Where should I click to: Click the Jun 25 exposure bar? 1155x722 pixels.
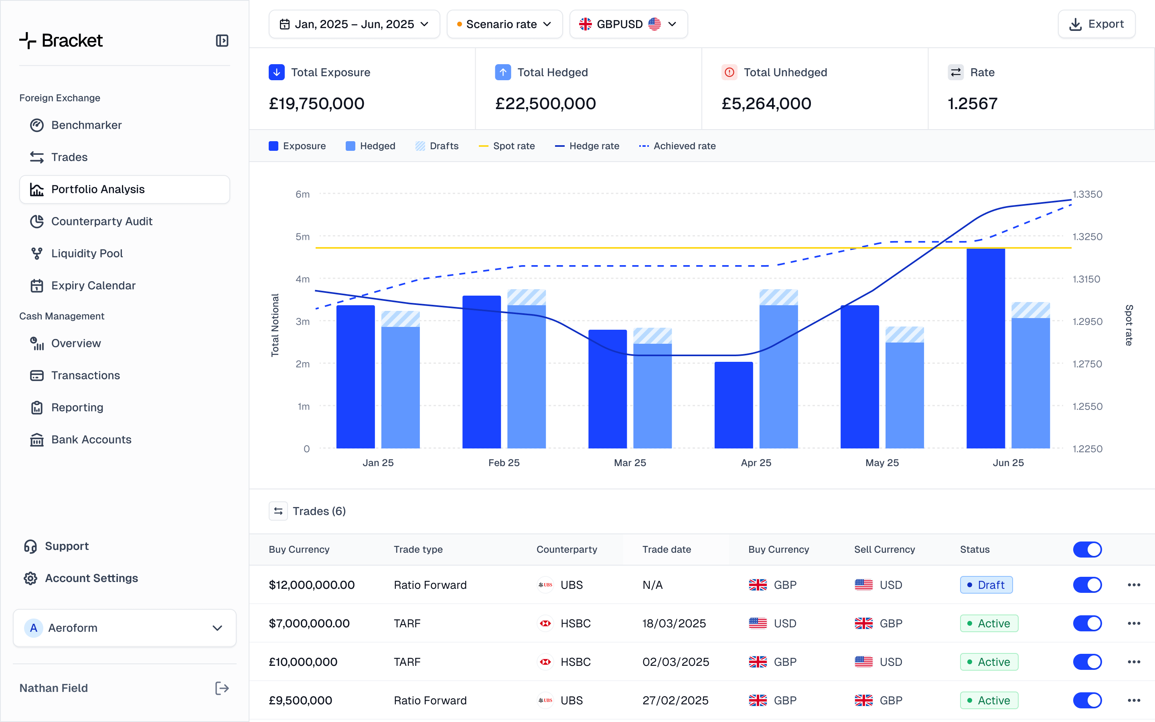pyautogui.click(x=986, y=349)
